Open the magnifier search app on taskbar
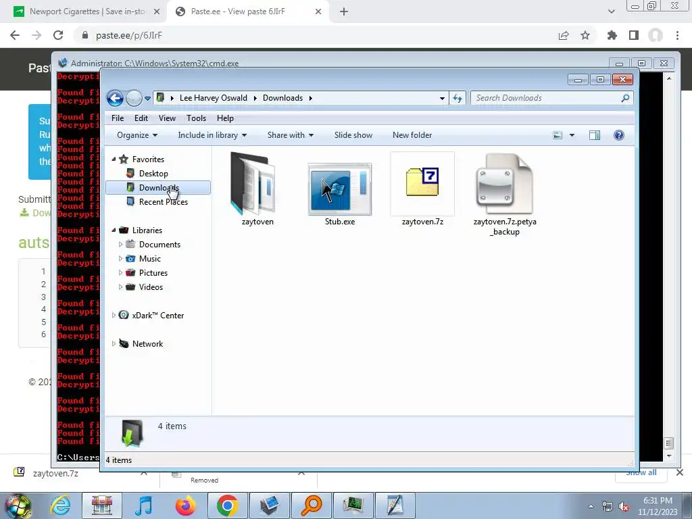This screenshot has width=692, height=519. point(312,505)
